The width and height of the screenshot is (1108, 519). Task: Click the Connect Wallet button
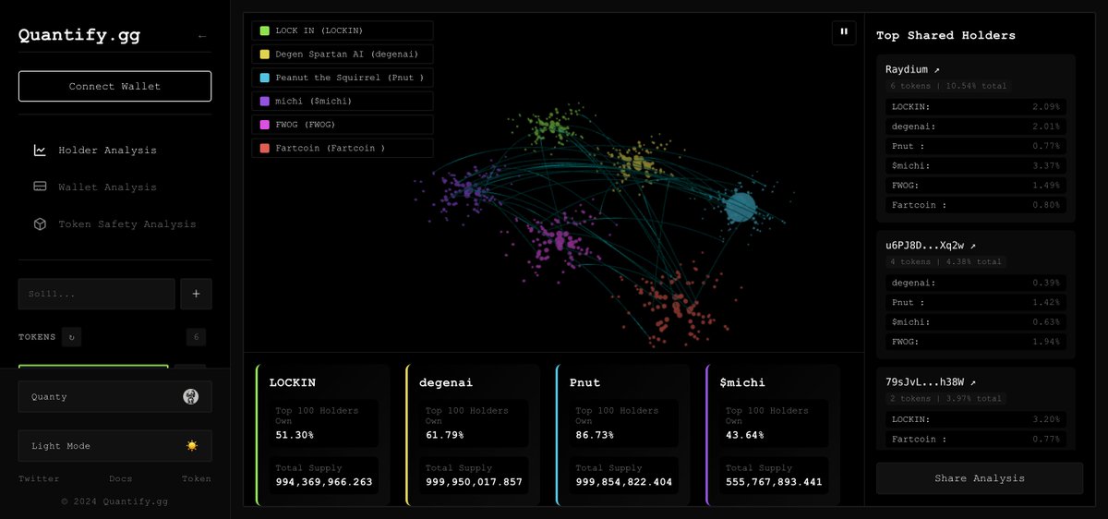(114, 86)
